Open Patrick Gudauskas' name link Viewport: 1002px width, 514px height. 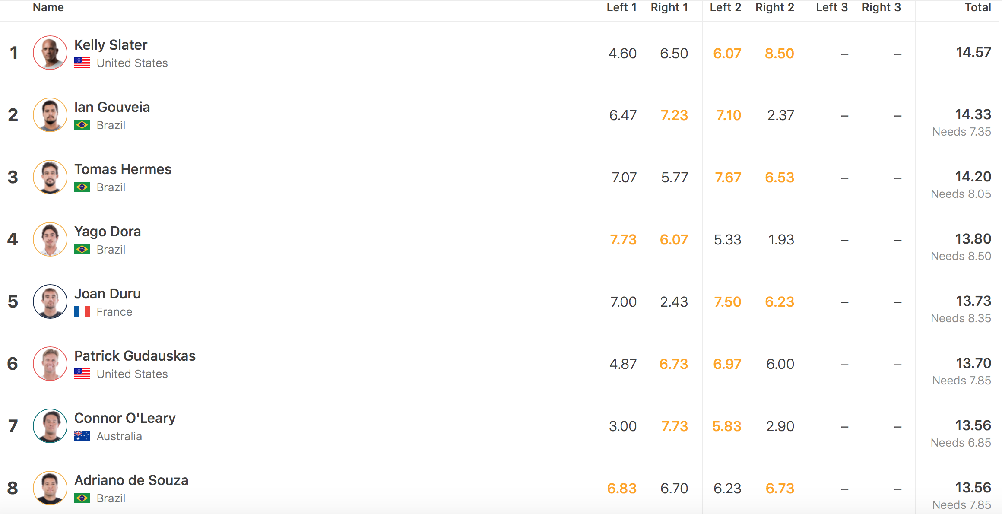click(x=135, y=356)
